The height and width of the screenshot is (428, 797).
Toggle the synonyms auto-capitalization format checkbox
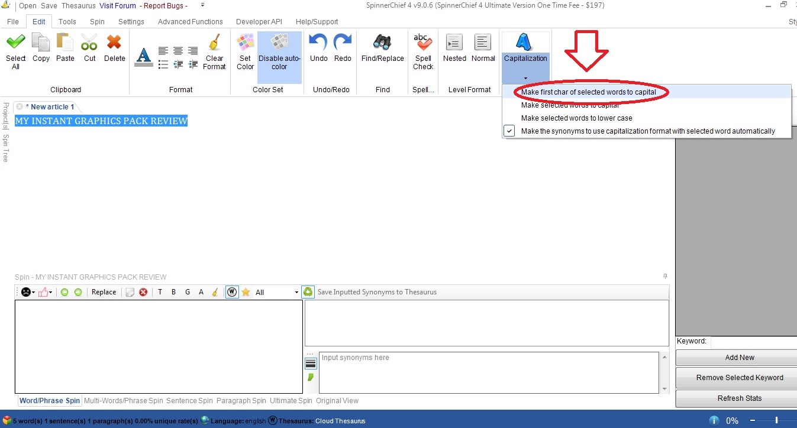[509, 131]
